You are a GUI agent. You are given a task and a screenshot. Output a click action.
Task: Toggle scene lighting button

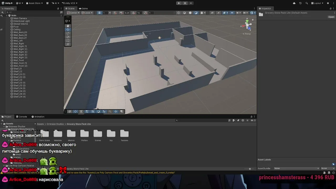pos(196,13)
